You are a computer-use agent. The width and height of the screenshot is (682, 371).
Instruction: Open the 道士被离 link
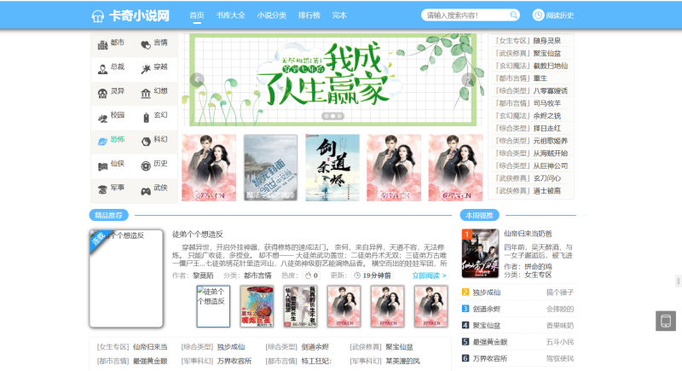point(546,190)
